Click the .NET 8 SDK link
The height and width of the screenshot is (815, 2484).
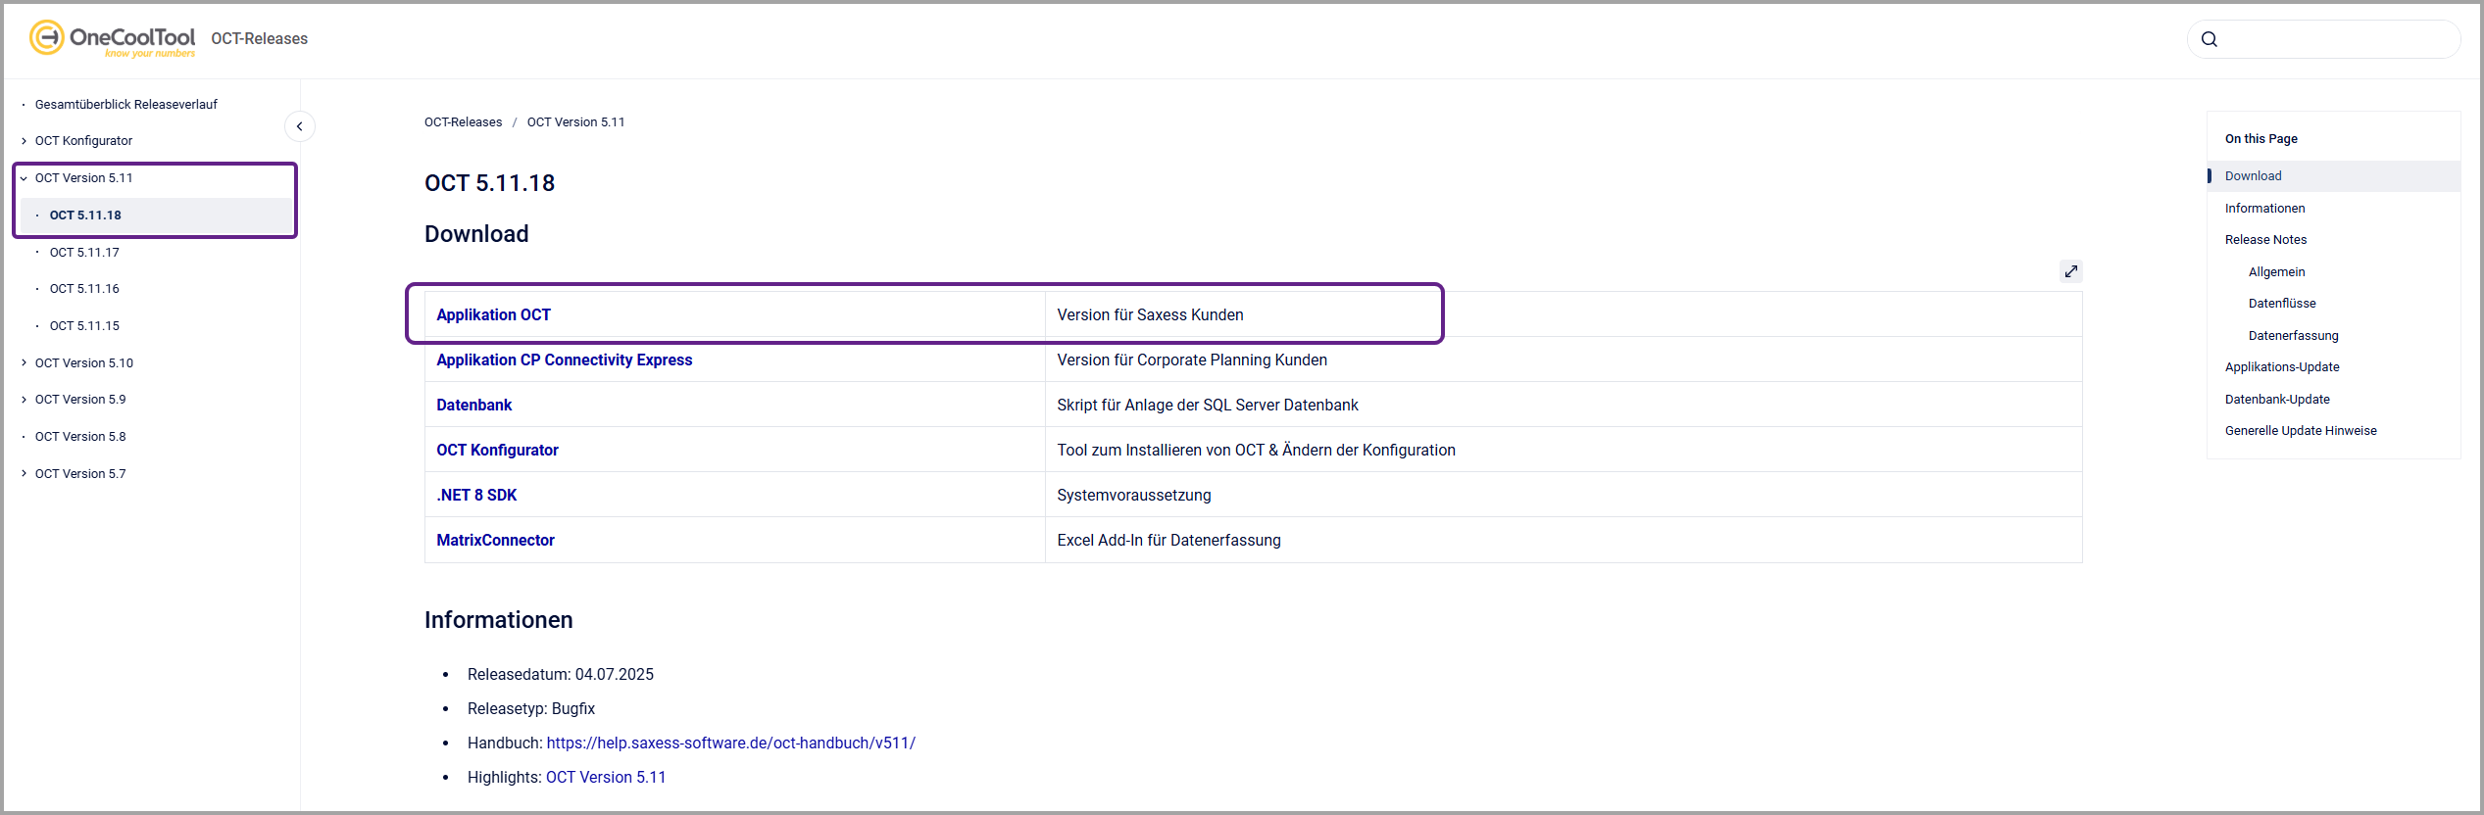pyautogui.click(x=476, y=496)
